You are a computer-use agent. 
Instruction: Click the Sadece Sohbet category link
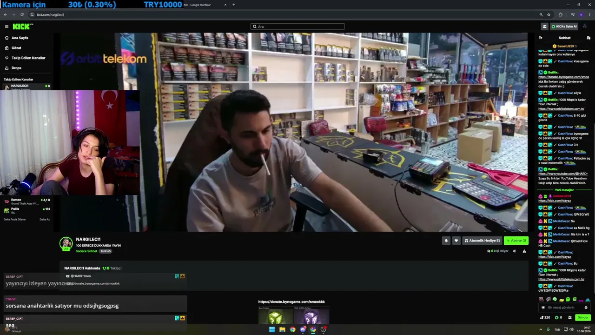86,251
